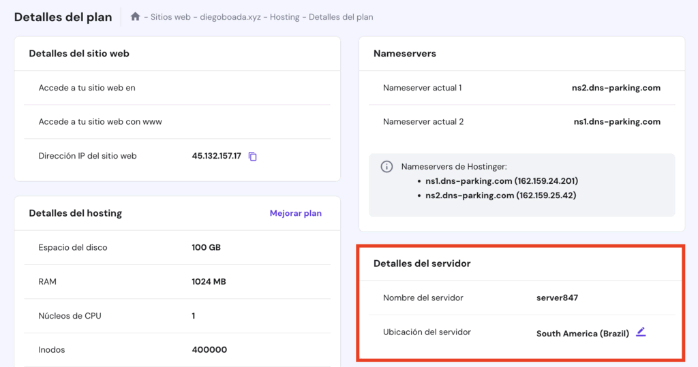
Task: Select the 100 GB disk space value
Action: [206, 247]
